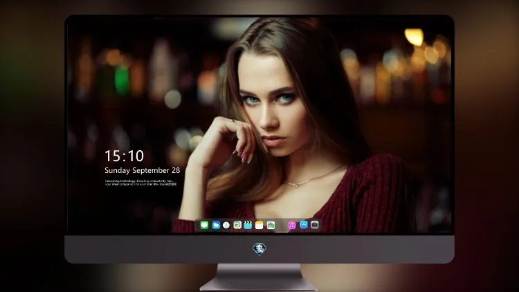Open the photo gallery app icon in the dock

tap(271, 226)
